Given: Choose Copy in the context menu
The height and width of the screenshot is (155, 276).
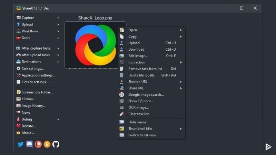Looking at the screenshot, I should click(x=151, y=37).
